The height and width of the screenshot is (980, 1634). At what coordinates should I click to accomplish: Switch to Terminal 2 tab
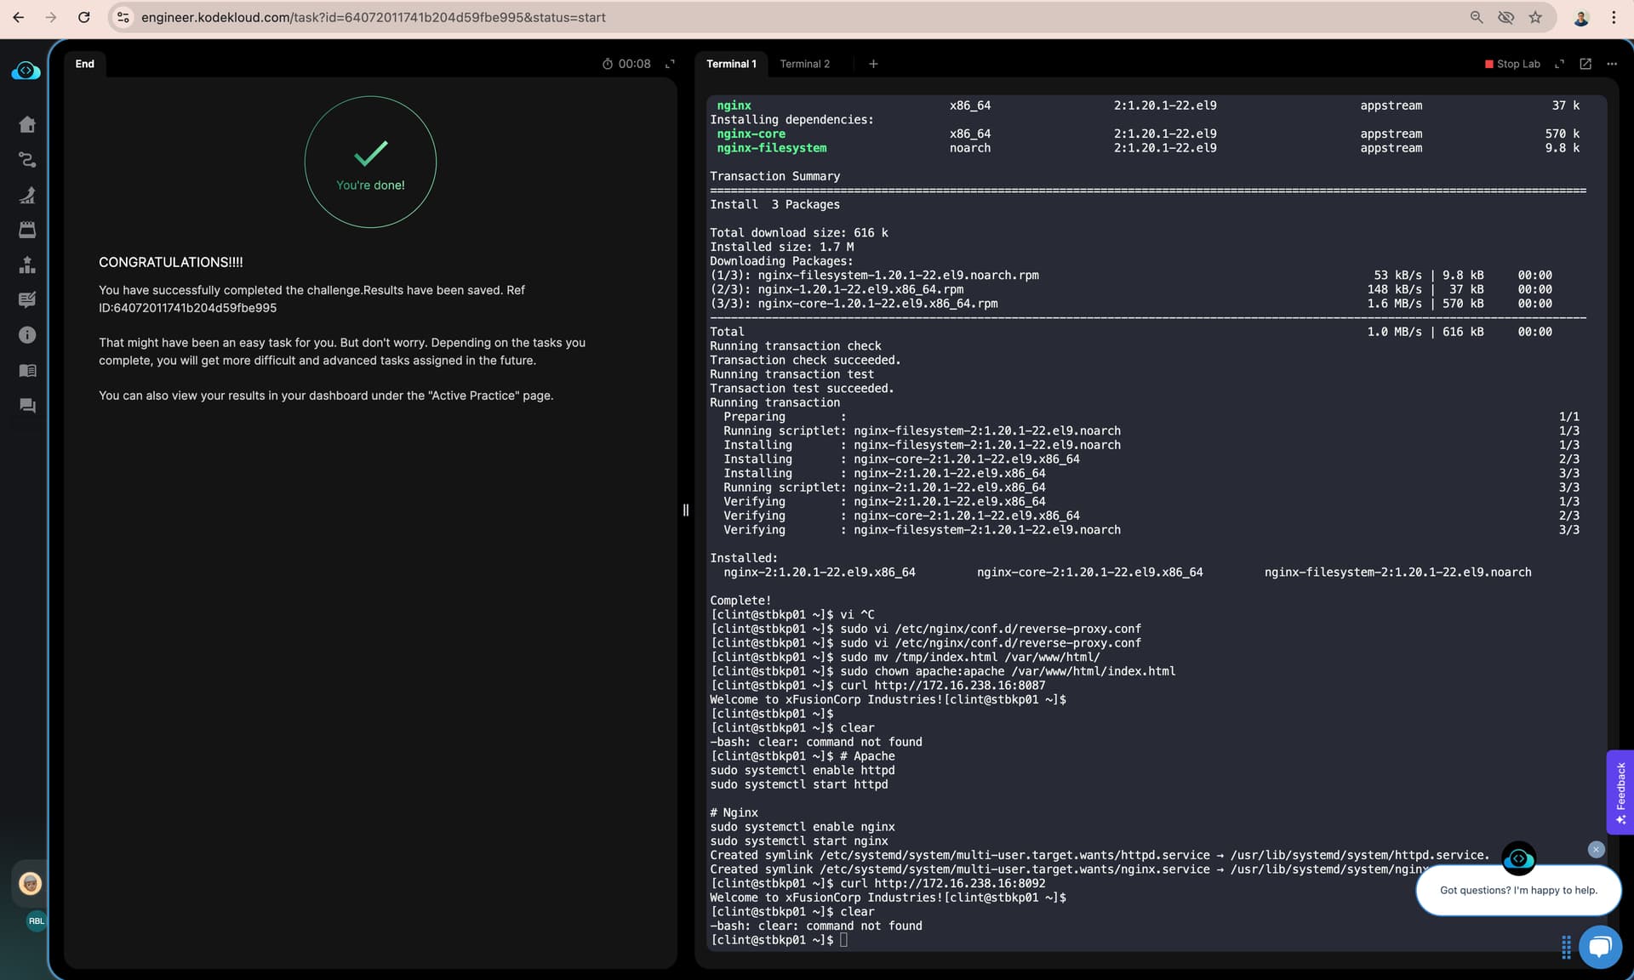(x=804, y=64)
